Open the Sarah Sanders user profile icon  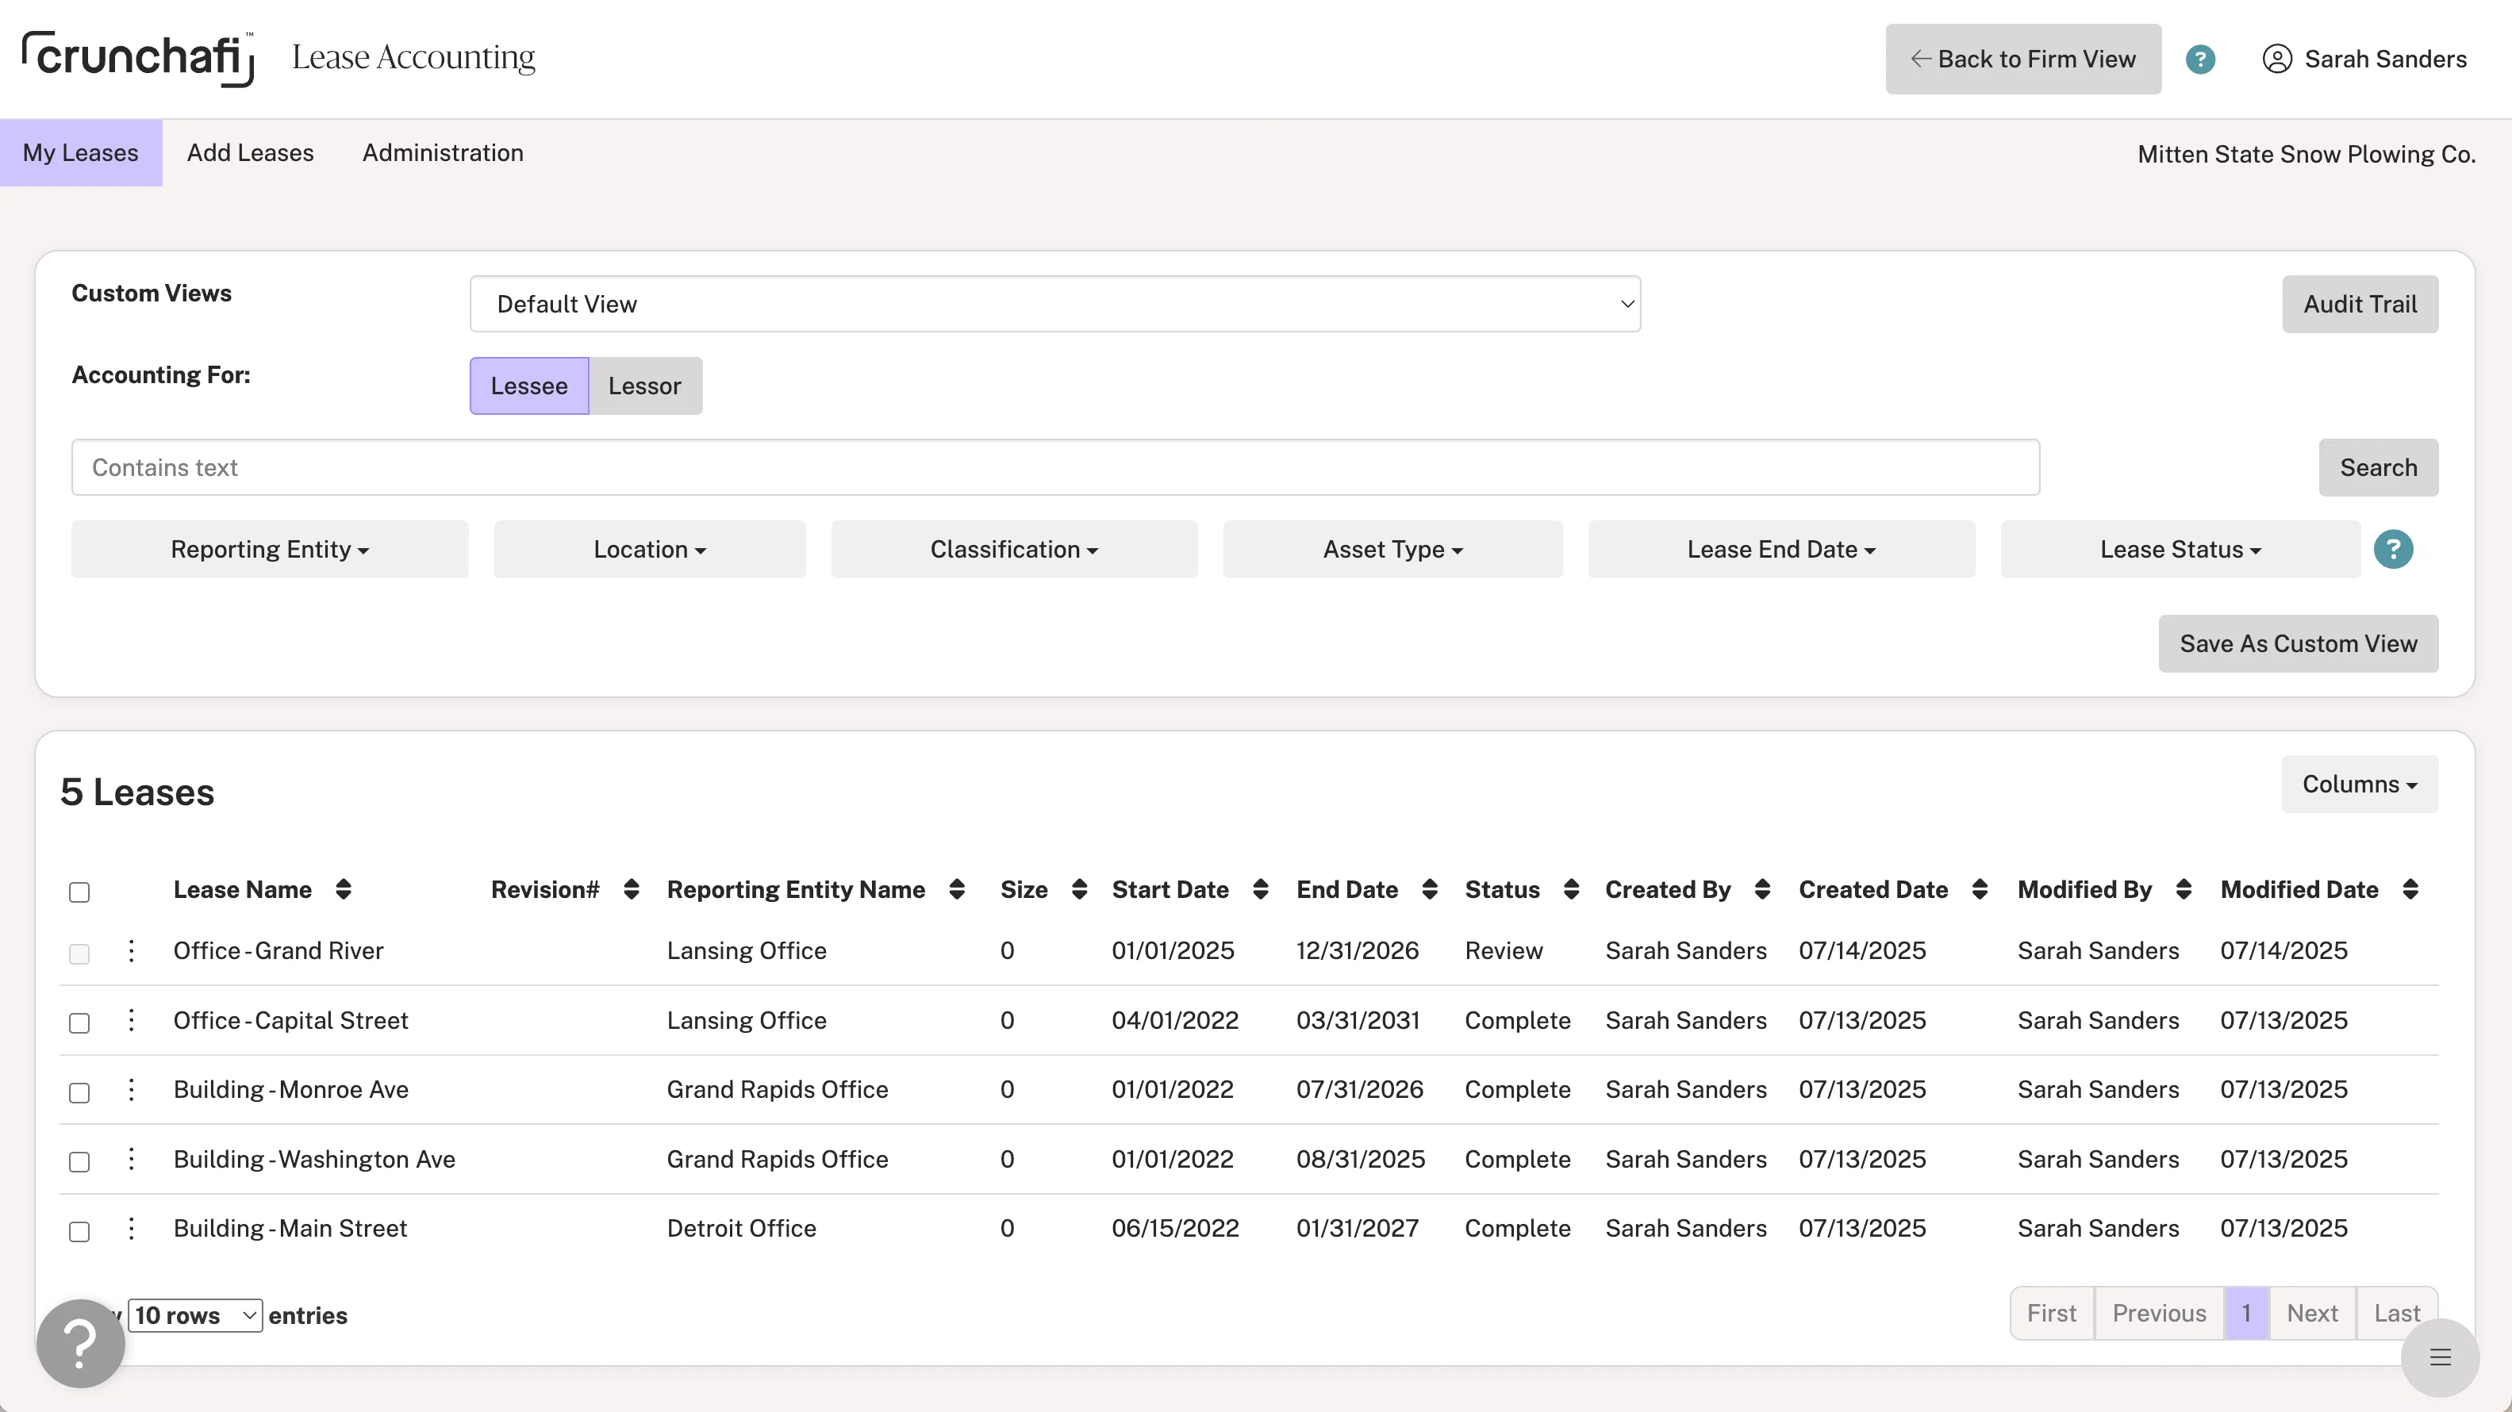coord(2276,59)
